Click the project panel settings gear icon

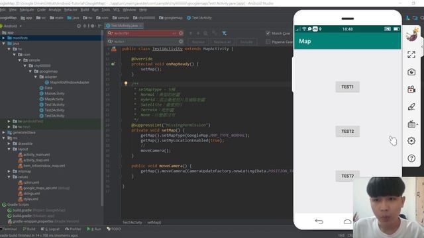click(x=93, y=26)
